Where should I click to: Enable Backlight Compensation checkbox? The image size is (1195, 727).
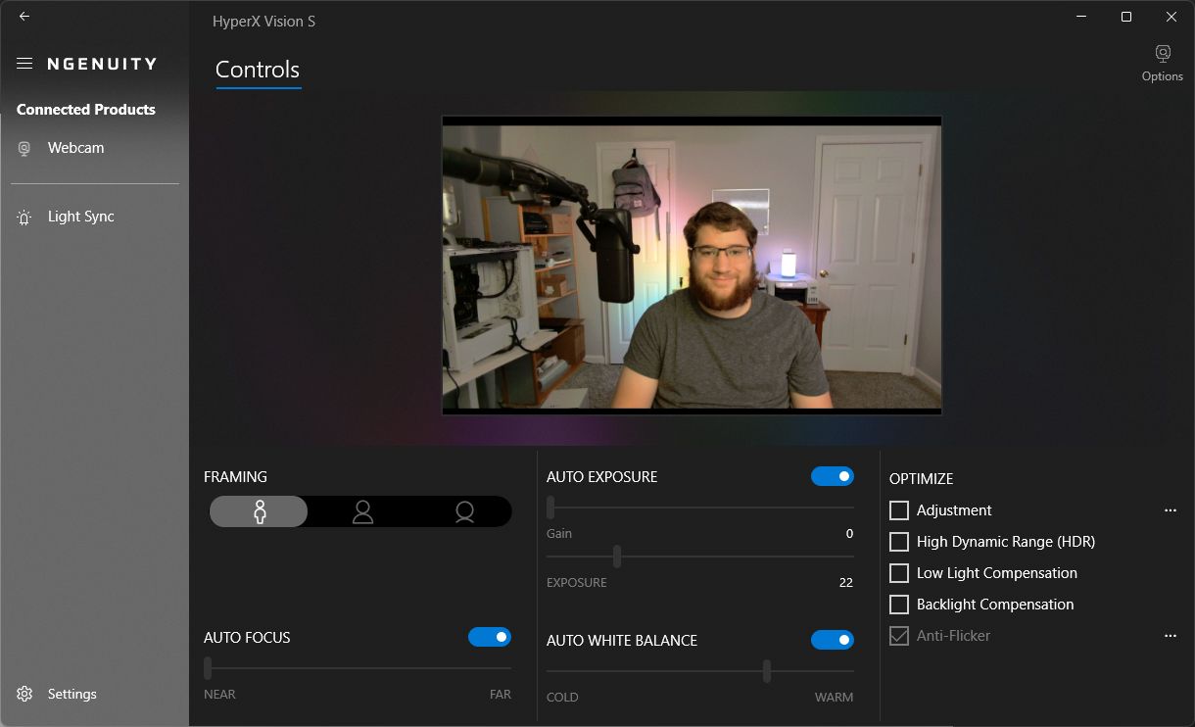click(899, 605)
